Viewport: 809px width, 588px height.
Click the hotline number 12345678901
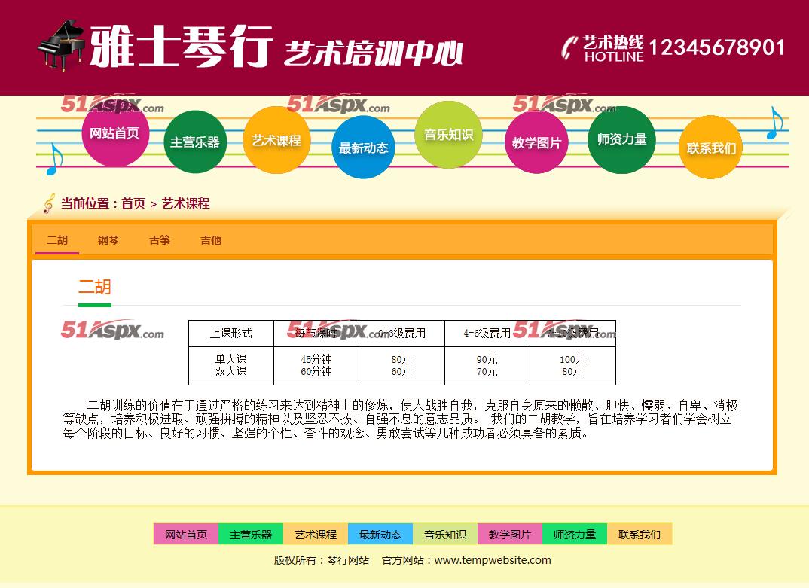click(716, 47)
